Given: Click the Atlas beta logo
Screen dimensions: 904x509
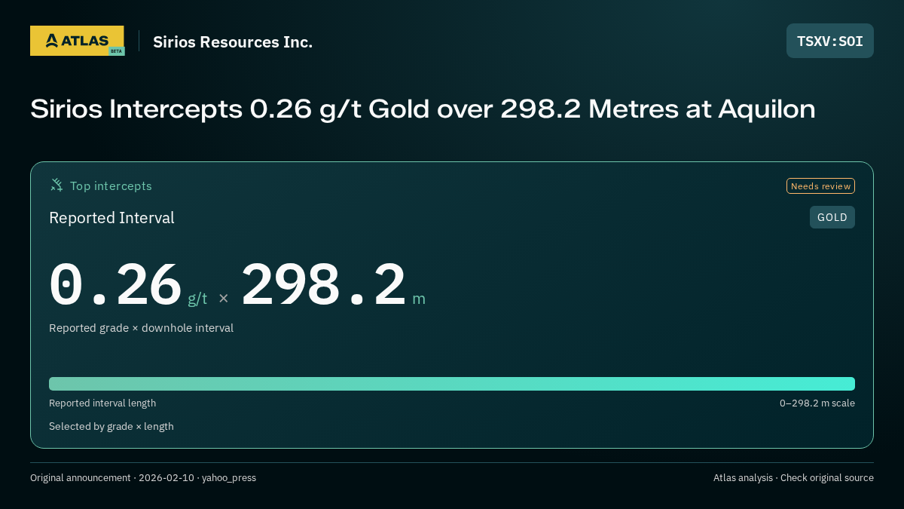Looking at the screenshot, I should click(x=77, y=41).
